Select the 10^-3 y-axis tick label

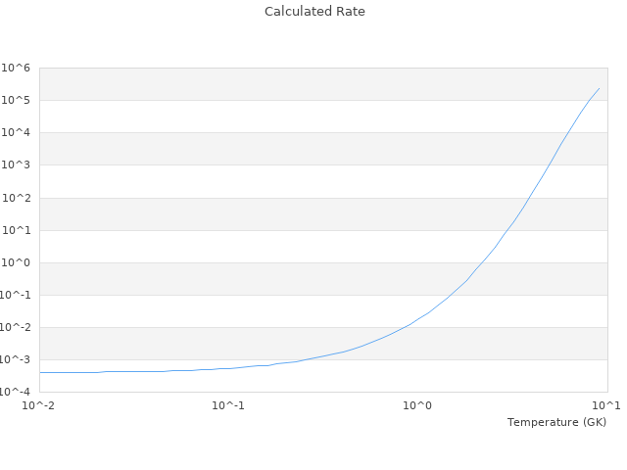pos(16,359)
